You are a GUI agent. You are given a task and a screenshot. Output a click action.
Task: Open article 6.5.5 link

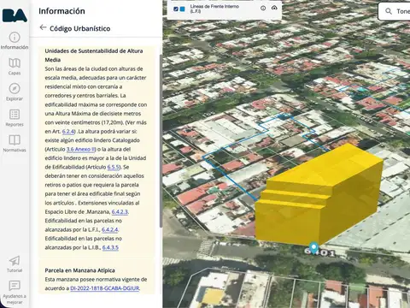[x=114, y=167]
